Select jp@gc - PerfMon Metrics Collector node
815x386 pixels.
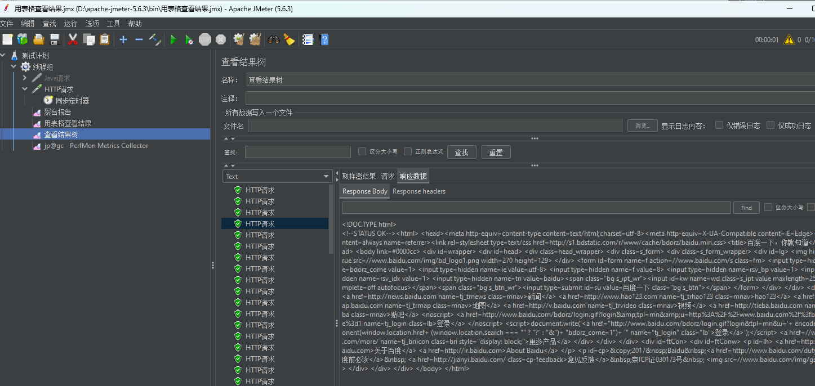96,146
